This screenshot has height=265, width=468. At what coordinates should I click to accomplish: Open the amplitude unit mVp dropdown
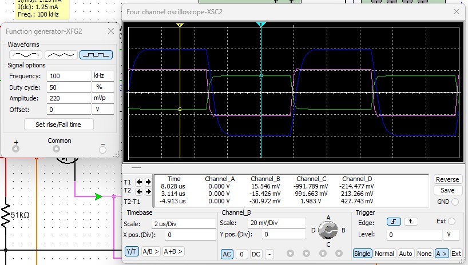pyautogui.click(x=102, y=98)
